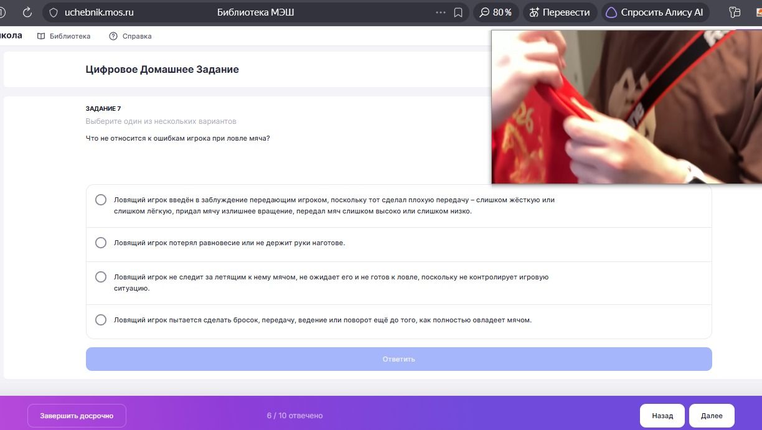Click the uchebnik.mos.ru address field
762x430 pixels.
point(99,12)
